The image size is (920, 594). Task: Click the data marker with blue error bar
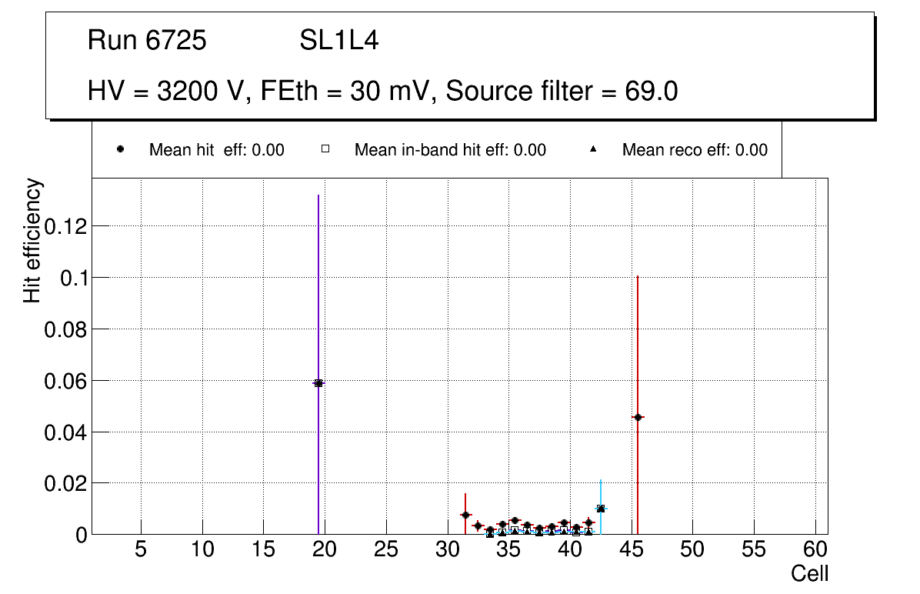click(601, 509)
